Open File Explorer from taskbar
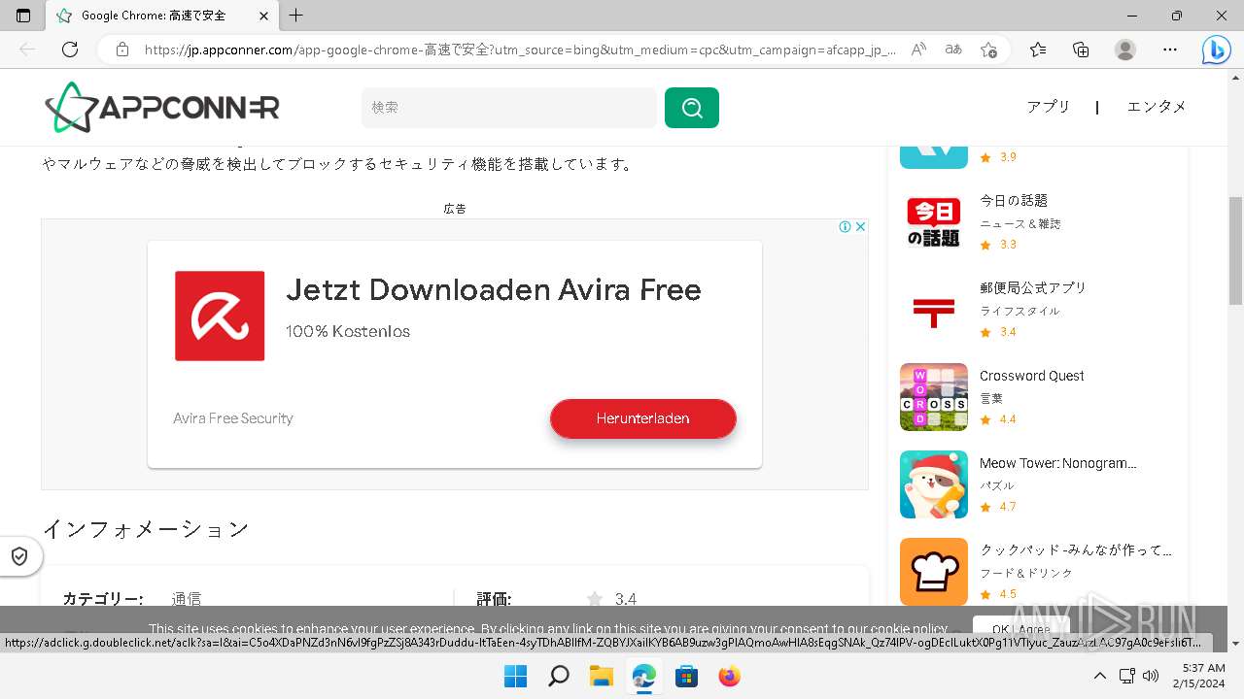Screen dimensions: 1244x699 point(601,676)
